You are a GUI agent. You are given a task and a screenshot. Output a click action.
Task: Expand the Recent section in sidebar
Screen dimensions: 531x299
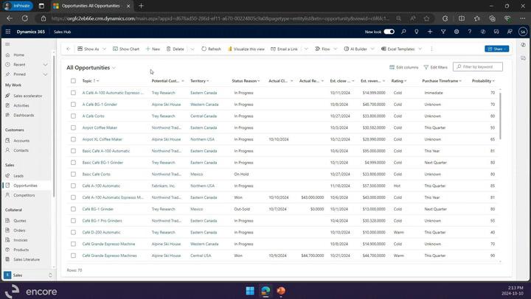pyautogui.click(x=45, y=64)
